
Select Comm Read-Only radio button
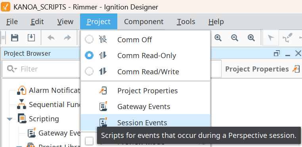point(89,56)
